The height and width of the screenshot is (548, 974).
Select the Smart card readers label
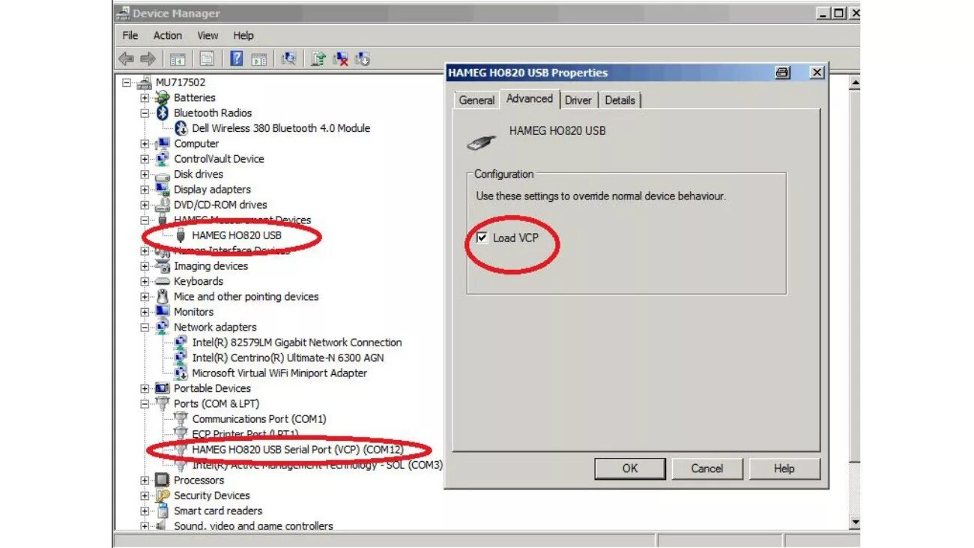point(218,511)
